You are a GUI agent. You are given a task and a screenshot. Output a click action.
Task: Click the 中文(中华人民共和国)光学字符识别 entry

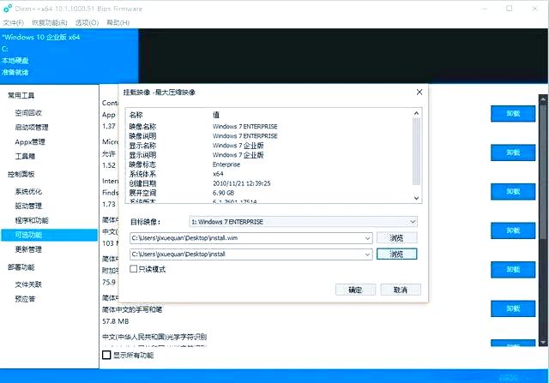pos(154,337)
